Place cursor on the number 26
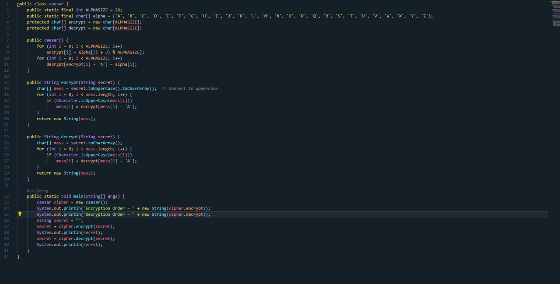The width and height of the screenshot is (560, 284). point(118,10)
